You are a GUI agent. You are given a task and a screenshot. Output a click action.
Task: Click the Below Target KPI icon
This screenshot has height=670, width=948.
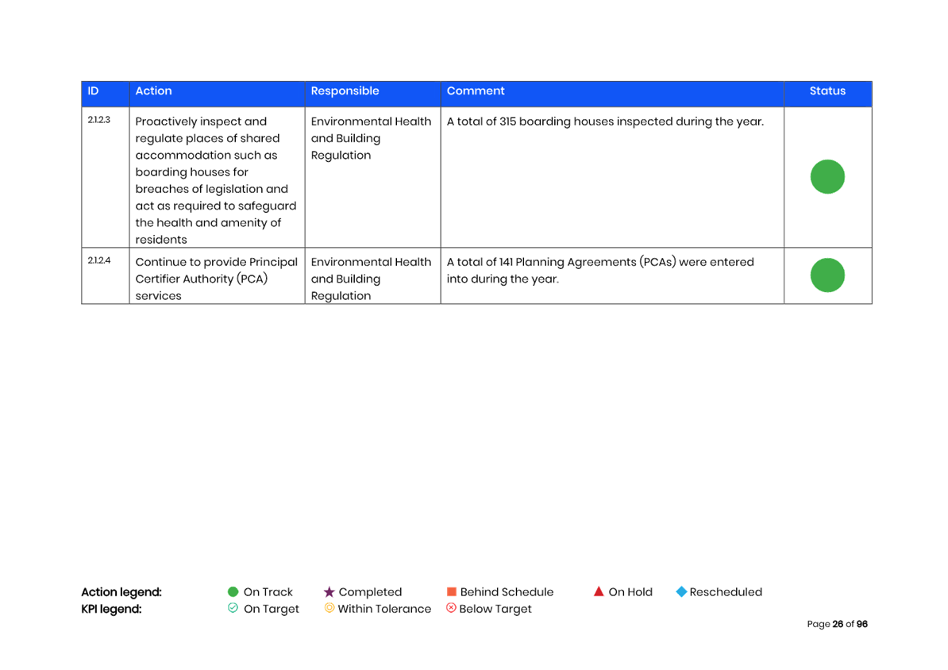pos(451,608)
